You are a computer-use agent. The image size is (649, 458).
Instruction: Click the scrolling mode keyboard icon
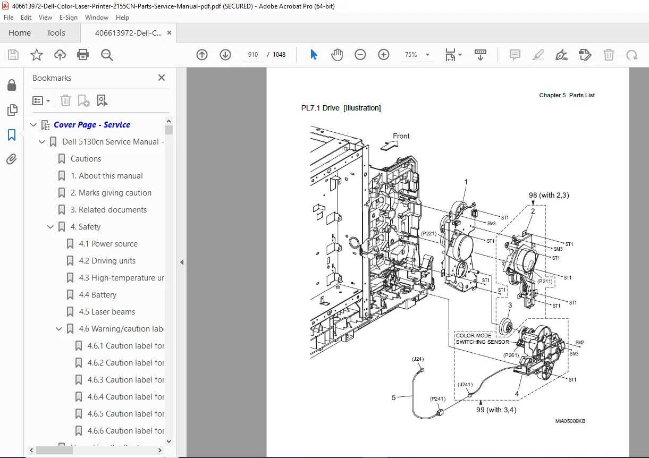(x=481, y=55)
